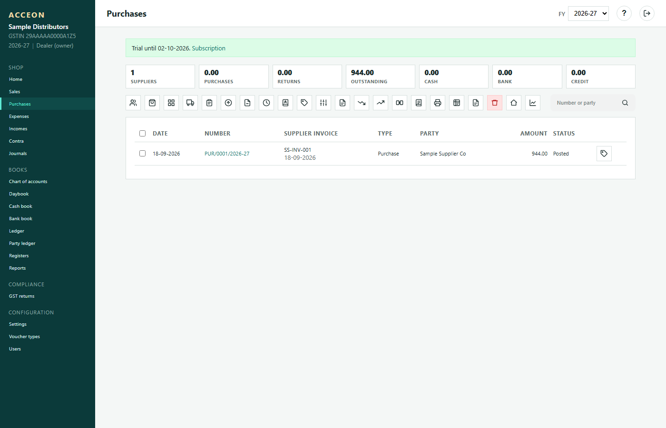Tick the select-all checkbox in table header
Image resolution: width=666 pixels, height=428 pixels.
coord(142,134)
